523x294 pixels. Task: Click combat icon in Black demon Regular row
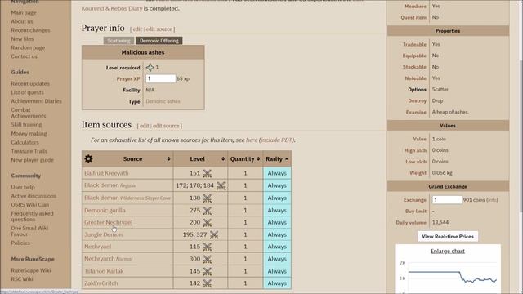221,185
